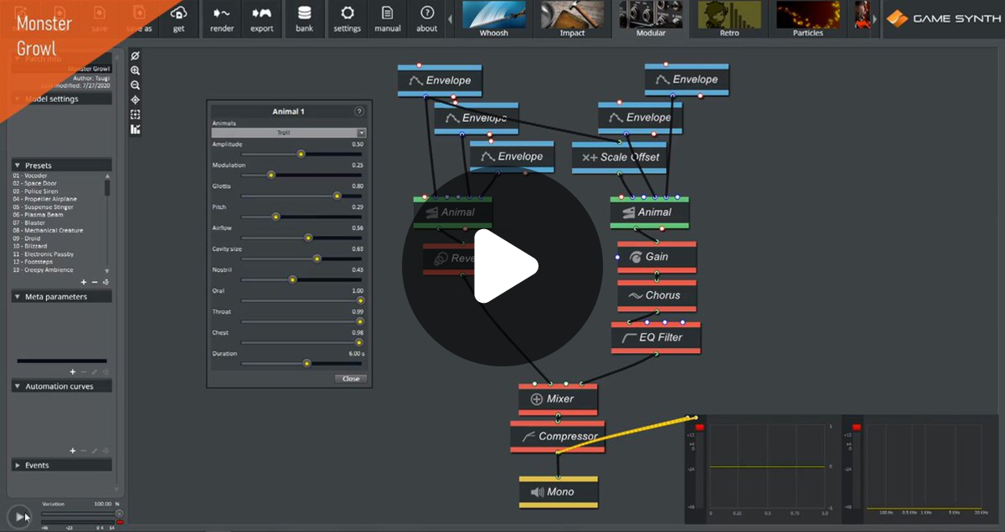Screen dimensions: 1005x532
Task: Add an automation curve with plus icon
Action: coord(73,451)
